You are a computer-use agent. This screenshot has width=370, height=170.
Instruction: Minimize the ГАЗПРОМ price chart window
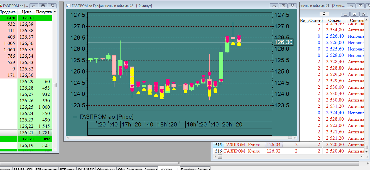click(x=275, y=6)
